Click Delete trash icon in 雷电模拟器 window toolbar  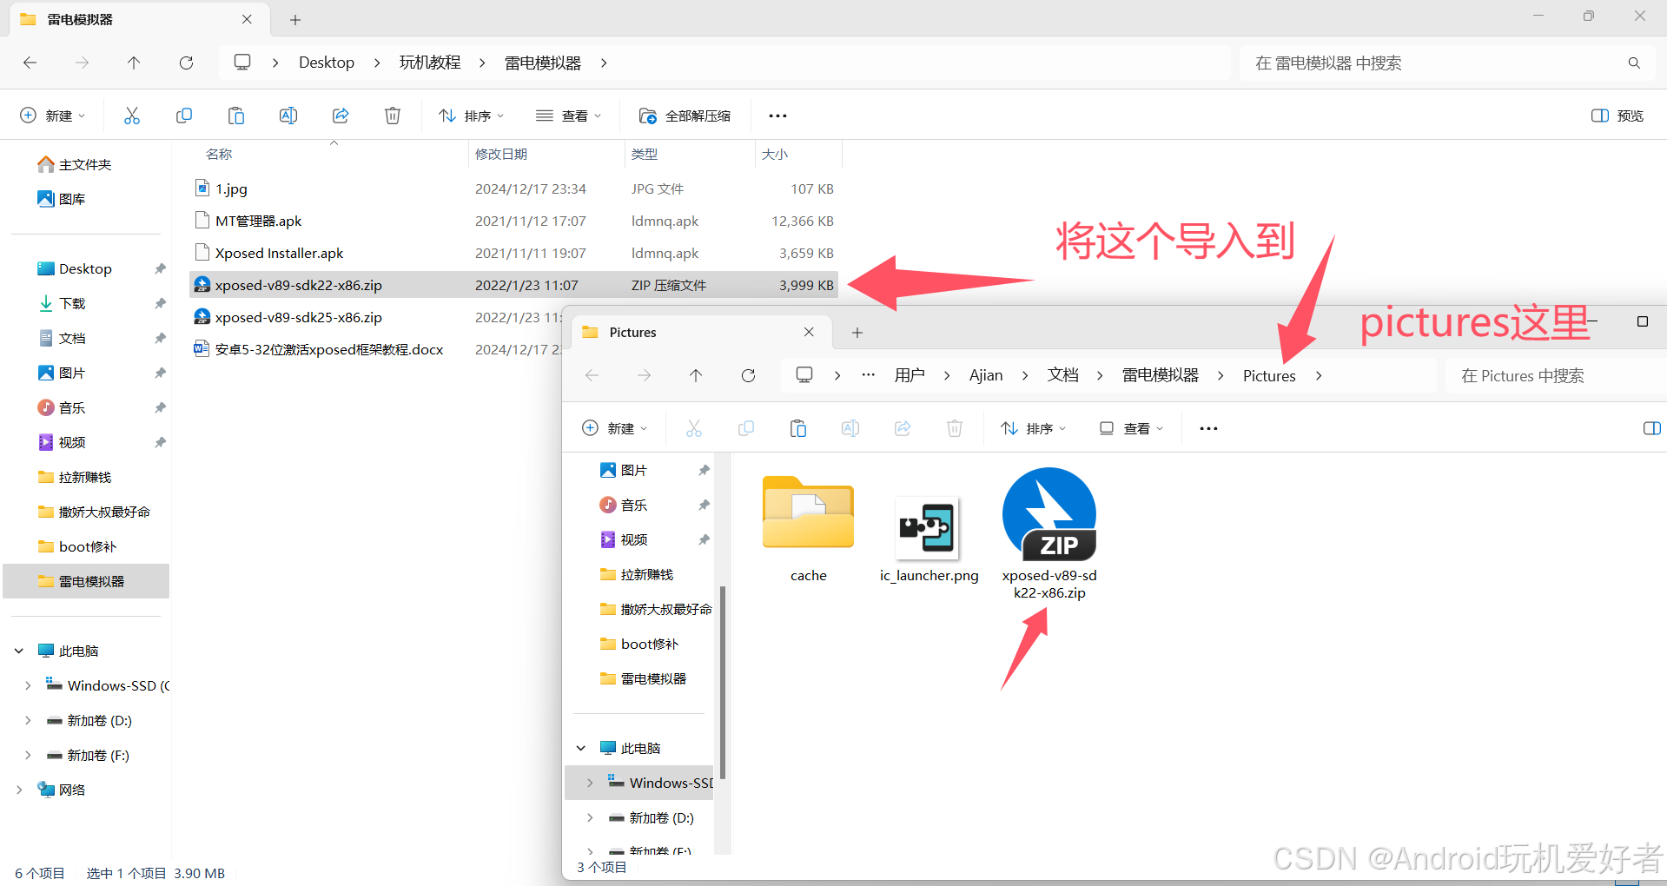pos(393,116)
